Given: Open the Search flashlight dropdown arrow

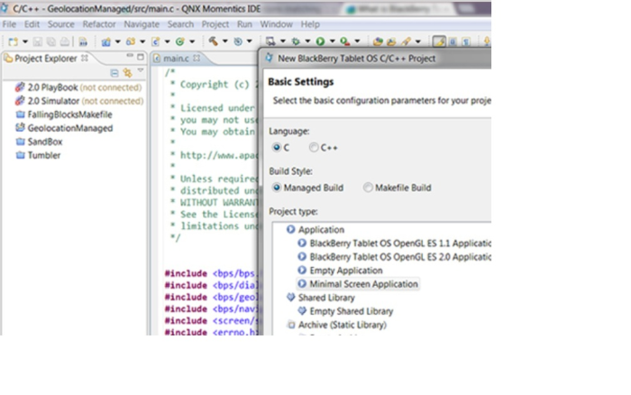Looking at the screenshot, I should coord(417,41).
